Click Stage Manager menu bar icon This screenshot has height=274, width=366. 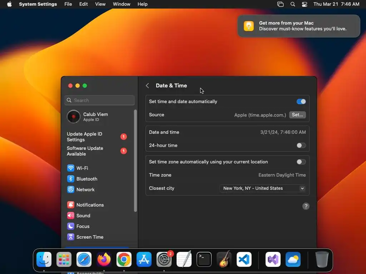pyautogui.click(x=280, y=4)
